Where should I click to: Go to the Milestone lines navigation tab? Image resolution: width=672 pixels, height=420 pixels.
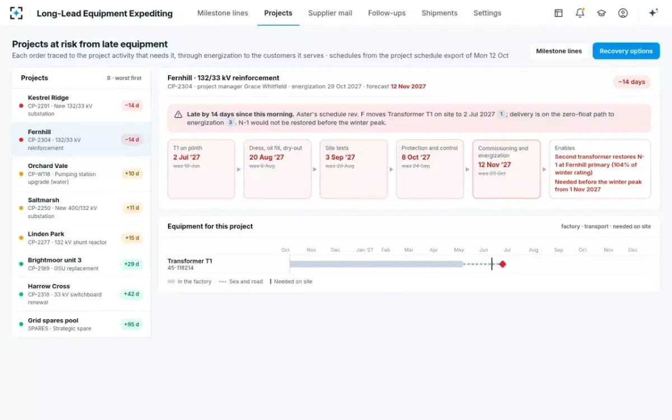pos(222,13)
